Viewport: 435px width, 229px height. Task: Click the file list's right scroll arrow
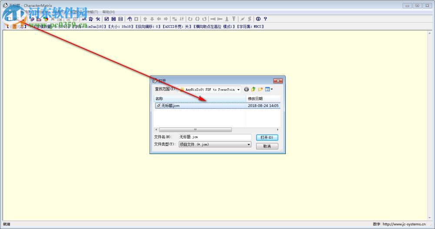(278, 130)
